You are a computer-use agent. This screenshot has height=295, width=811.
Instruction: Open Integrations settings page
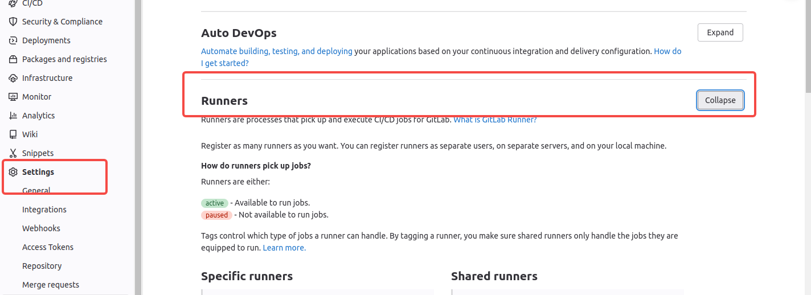coord(44,210)
